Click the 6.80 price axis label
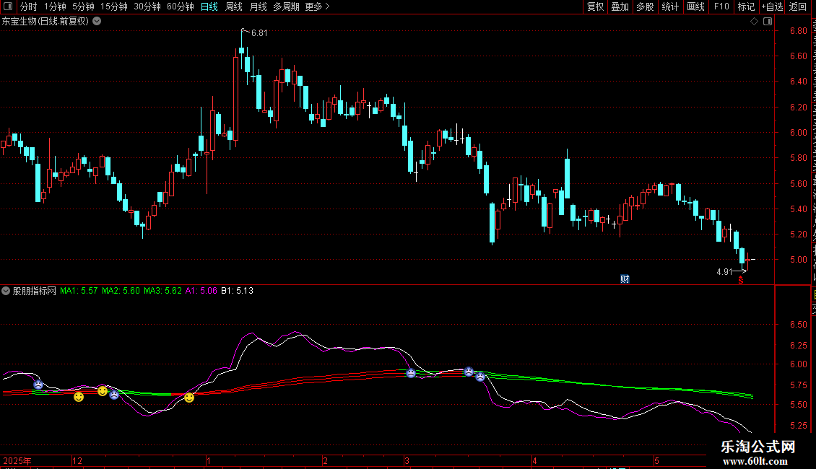The image size is (816, 469). click(x=798, y=31)
